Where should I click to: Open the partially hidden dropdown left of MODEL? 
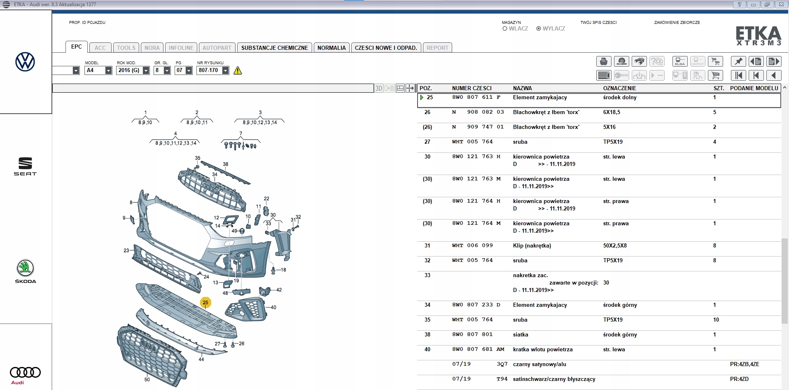66,70
